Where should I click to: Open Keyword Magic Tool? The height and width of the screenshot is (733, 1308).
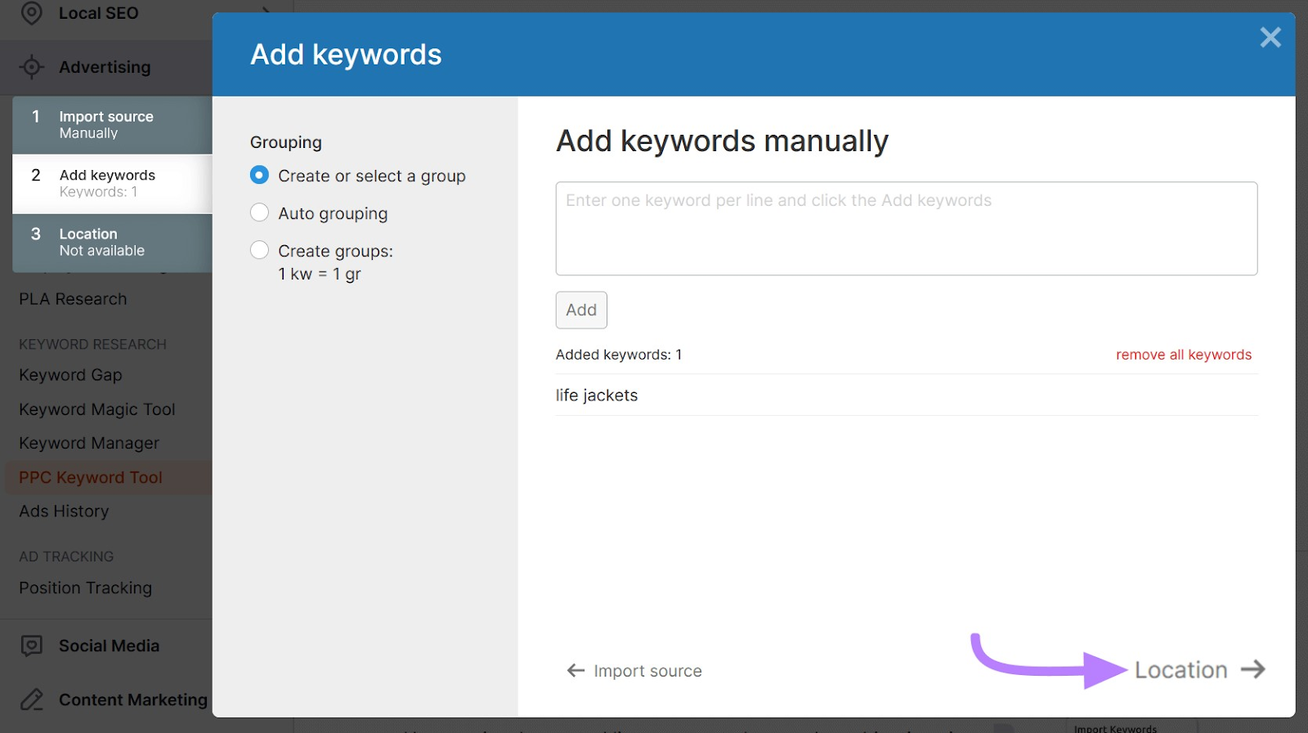(x=97, y=409)
